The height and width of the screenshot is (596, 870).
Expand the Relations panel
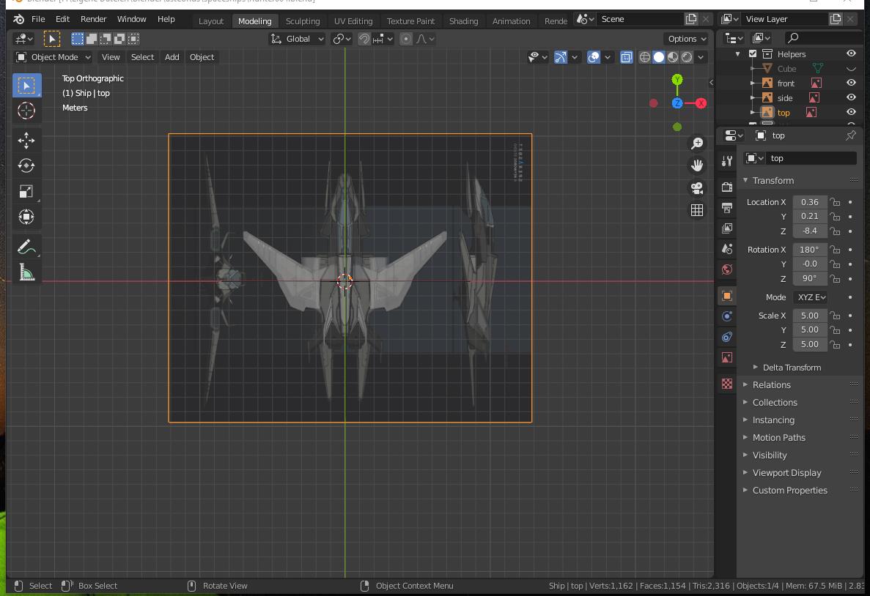(x=771, y=384)
